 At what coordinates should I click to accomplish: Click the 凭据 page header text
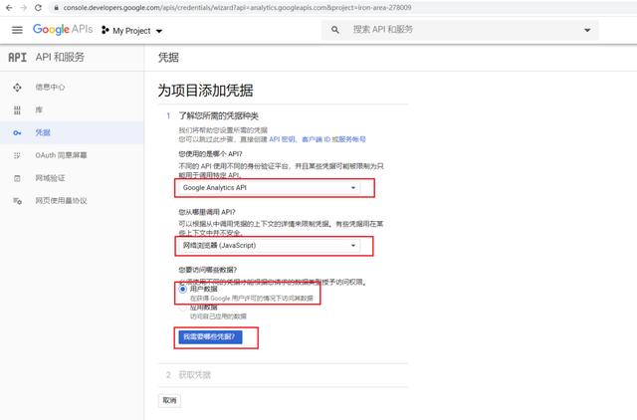168,58
